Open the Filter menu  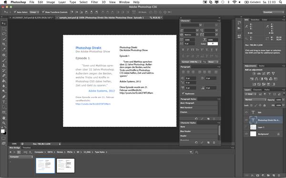click(94, 2)
